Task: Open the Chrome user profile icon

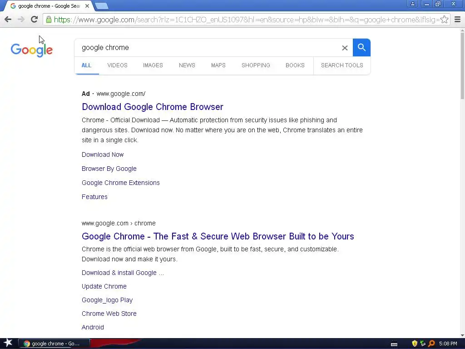Action: 412,4
